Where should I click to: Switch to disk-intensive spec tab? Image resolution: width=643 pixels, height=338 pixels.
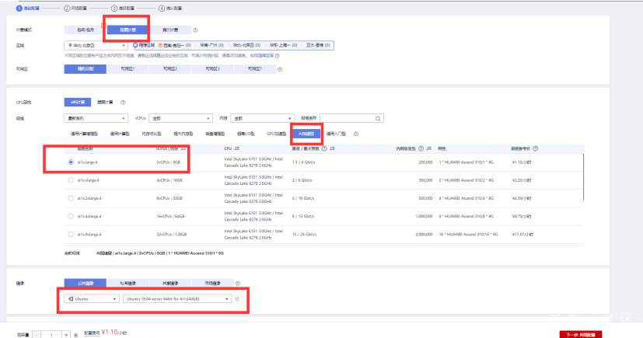(x=215, y=134)
